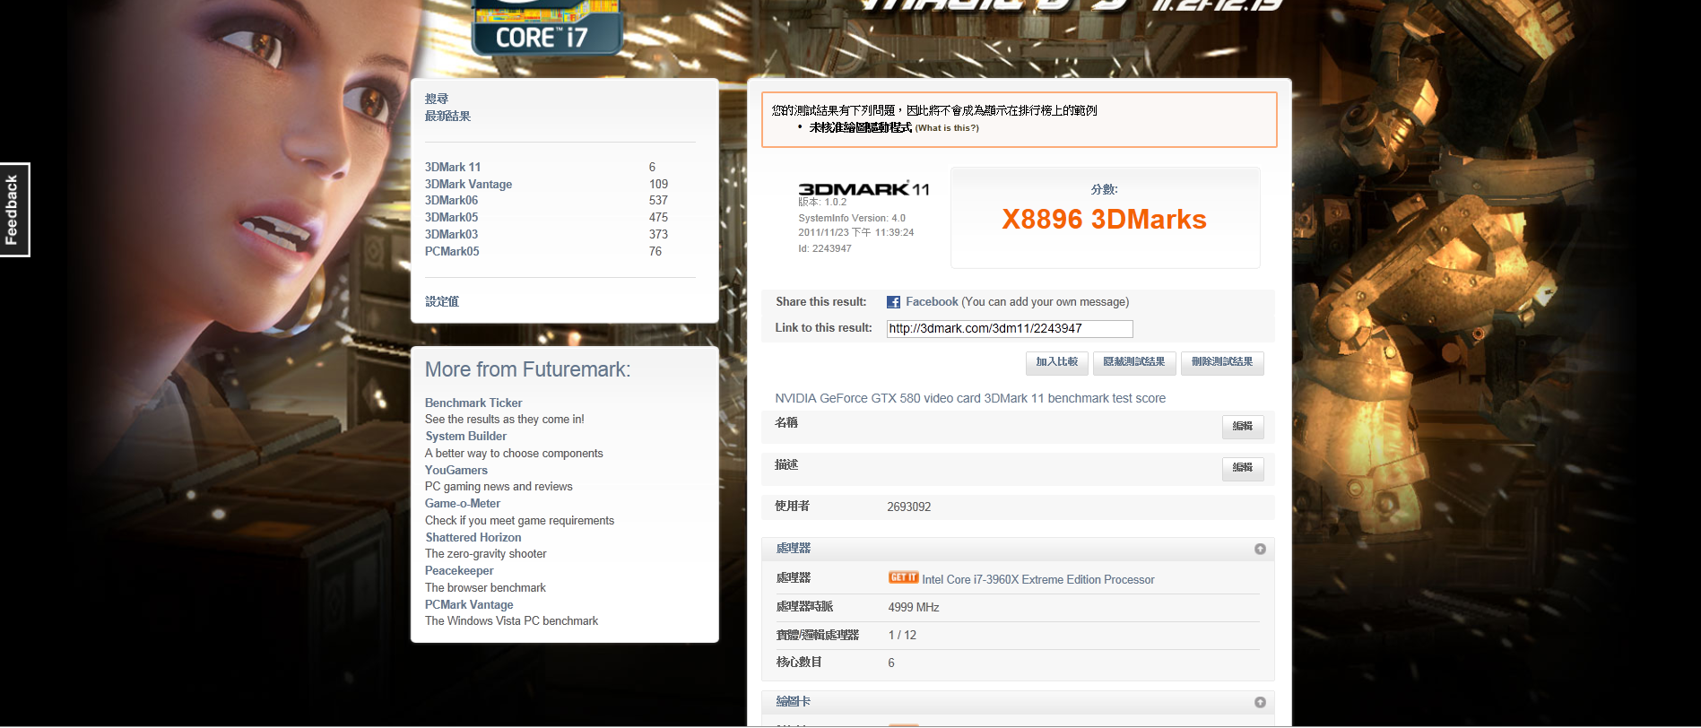The image size is (1701, 728).
Task: Select 3DMark03 in results list
Action: point(451,234)
